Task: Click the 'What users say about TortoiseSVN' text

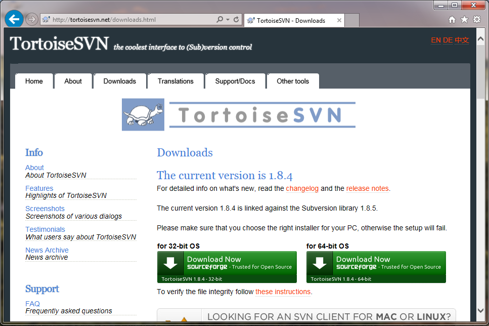Action: tap(81, 237)
